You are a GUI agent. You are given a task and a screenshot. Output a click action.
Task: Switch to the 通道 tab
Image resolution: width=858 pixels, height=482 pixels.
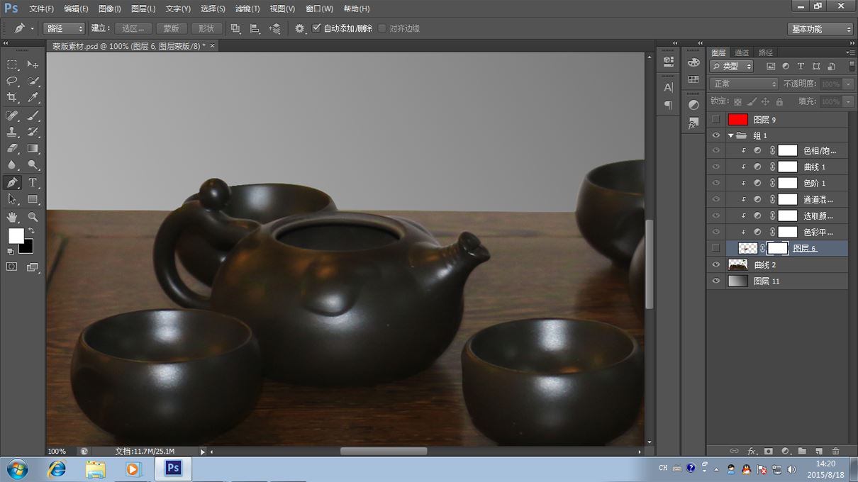pos(742,52)
